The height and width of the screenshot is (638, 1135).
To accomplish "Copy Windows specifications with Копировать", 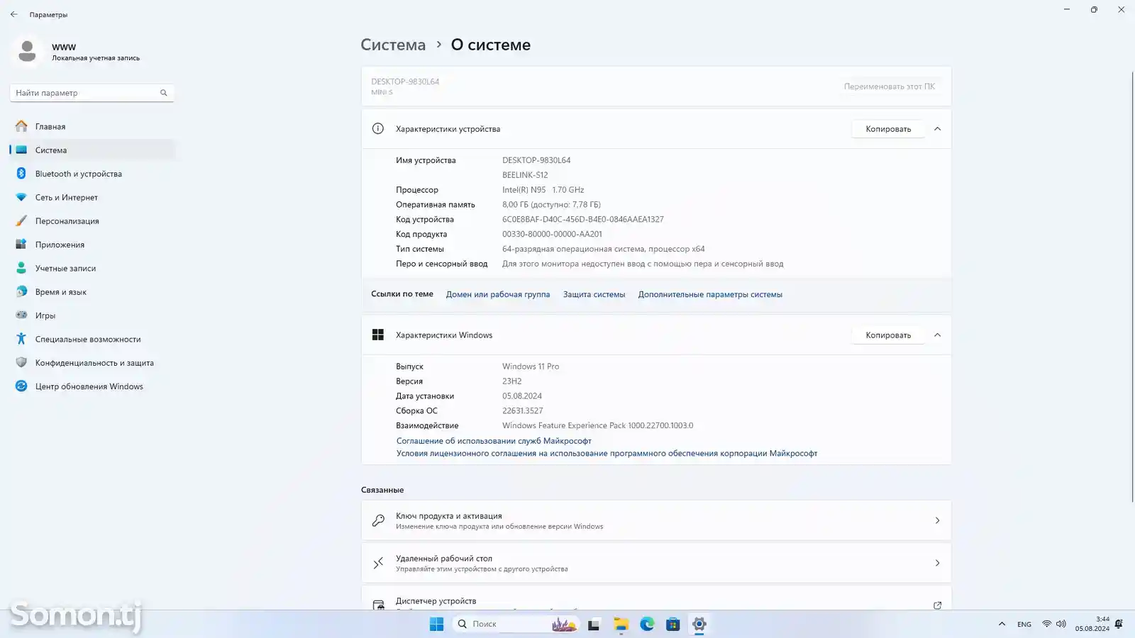I will tap(888, 335).
